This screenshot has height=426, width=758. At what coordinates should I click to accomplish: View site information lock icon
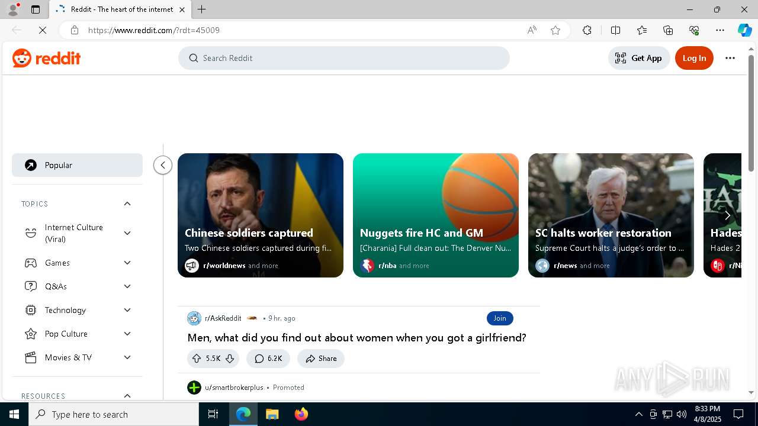click(75, 30)
